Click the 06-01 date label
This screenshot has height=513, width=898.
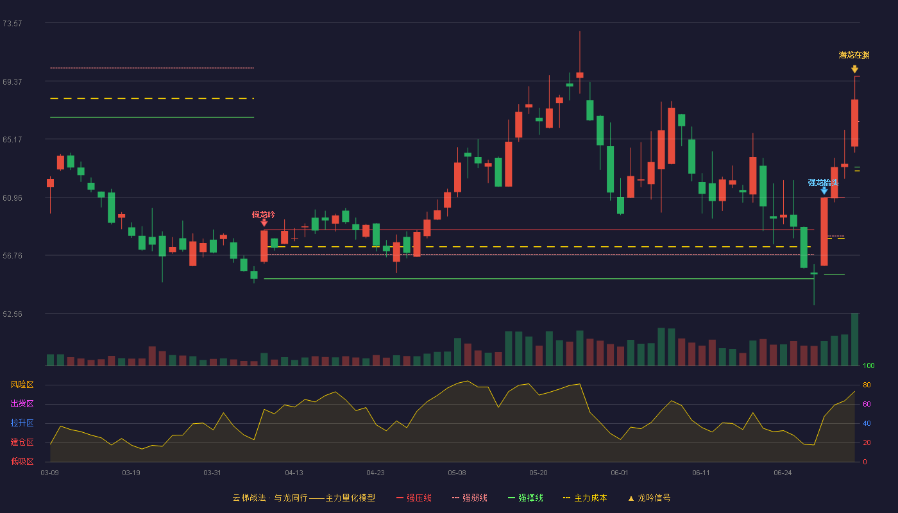point(620,473)
